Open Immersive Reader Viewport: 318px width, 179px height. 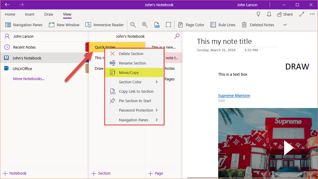tap(105, 25)
